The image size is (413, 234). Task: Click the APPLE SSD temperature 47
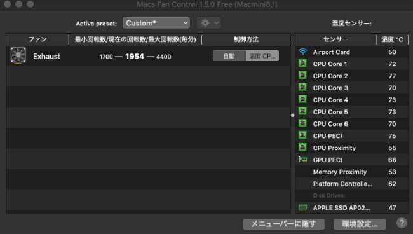pos(392,208)
